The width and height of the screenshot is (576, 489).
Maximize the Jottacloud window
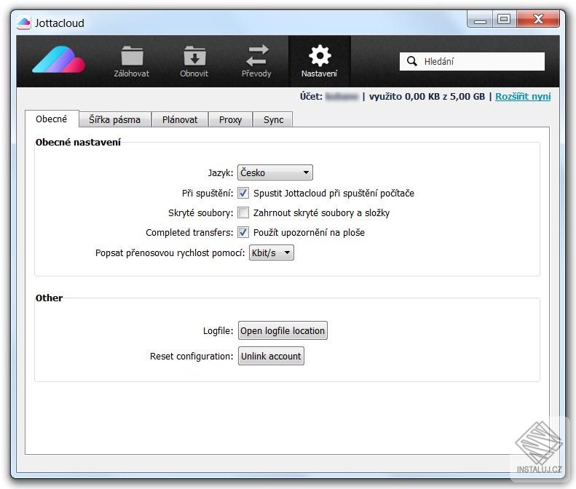[504, 19]
